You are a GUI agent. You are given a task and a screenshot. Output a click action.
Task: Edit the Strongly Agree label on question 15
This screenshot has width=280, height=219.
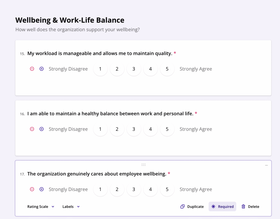pos(196,69)
